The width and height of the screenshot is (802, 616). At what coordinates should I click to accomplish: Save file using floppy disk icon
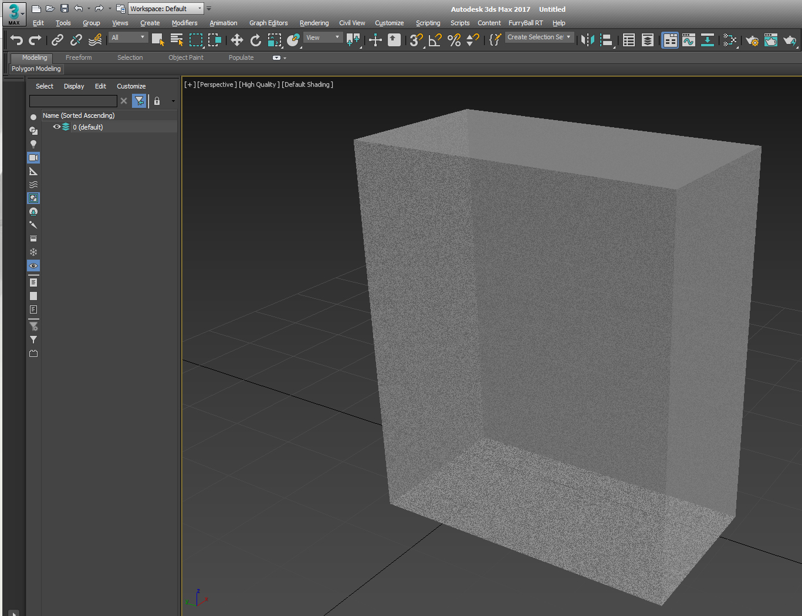(65, 9)
